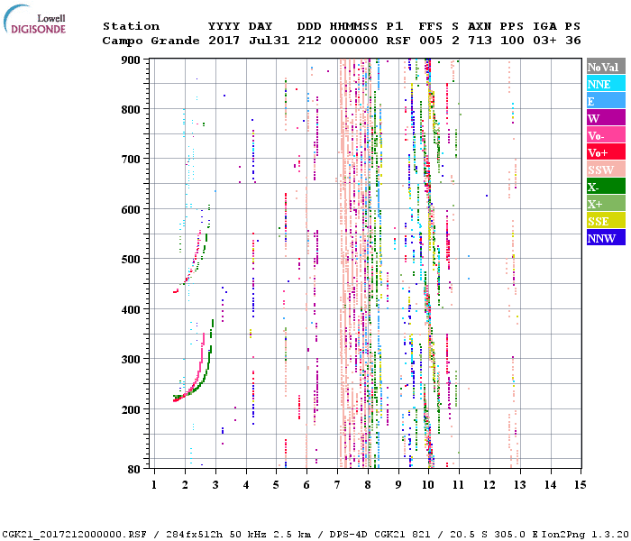Select the dark blue NNW legend entry
The image size is (631, 541).
coord(605,238)
